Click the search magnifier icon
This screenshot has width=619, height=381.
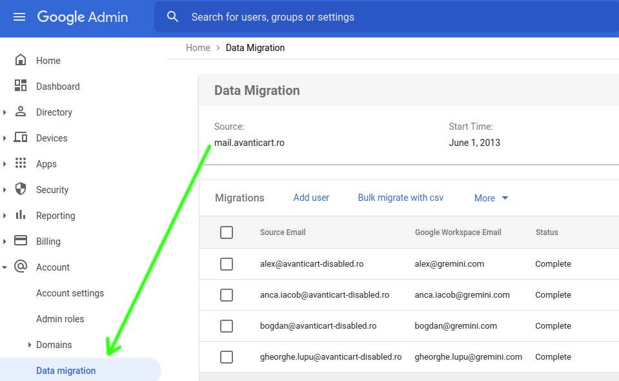(172, 17)
